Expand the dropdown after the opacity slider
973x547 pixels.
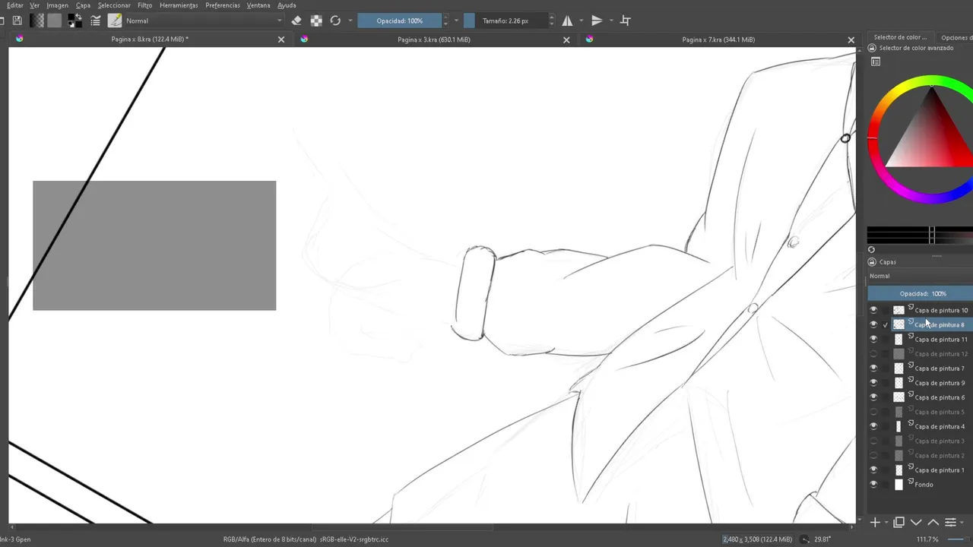456,21
